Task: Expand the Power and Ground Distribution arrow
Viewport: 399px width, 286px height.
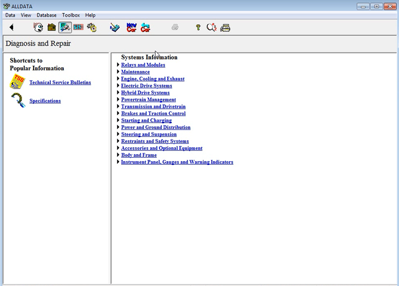Action: 118,127
